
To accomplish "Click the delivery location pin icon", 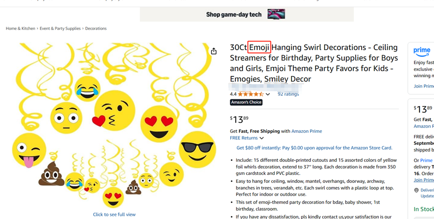I will click(416, 190).
